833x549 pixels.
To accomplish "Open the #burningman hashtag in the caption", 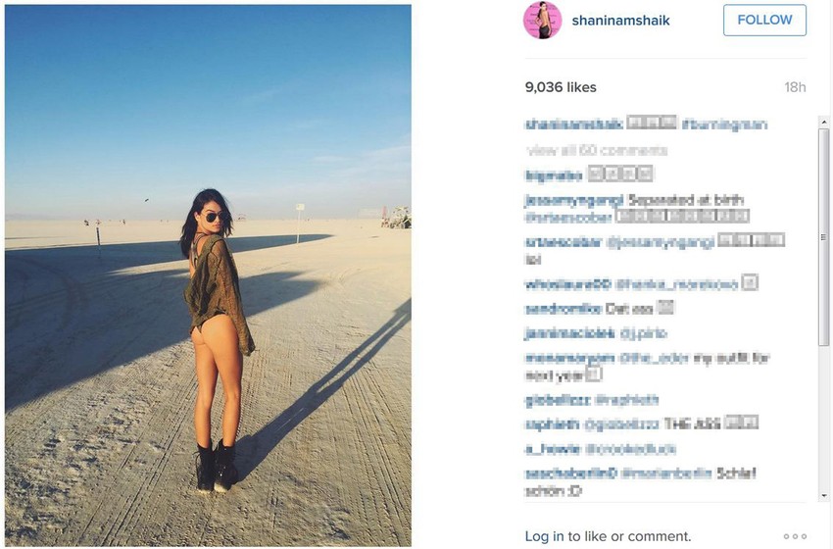I will [724, 125].
